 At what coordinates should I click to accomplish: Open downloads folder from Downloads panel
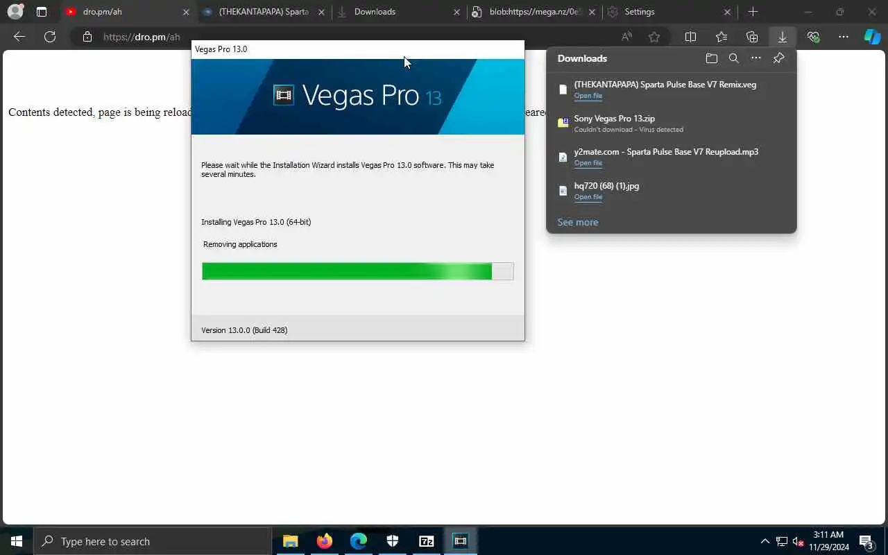pos(711,58)
